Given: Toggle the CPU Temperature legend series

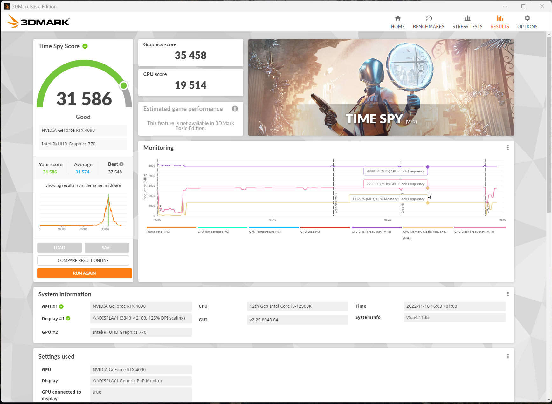Looking at the screenshot, I should 222,230.
